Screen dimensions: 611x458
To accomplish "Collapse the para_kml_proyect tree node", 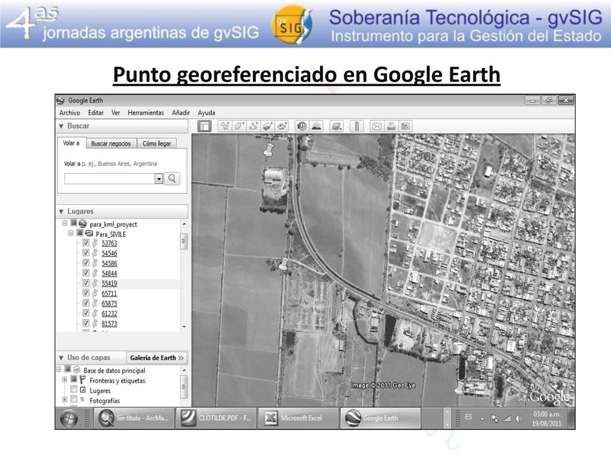I will pos(64,223).
